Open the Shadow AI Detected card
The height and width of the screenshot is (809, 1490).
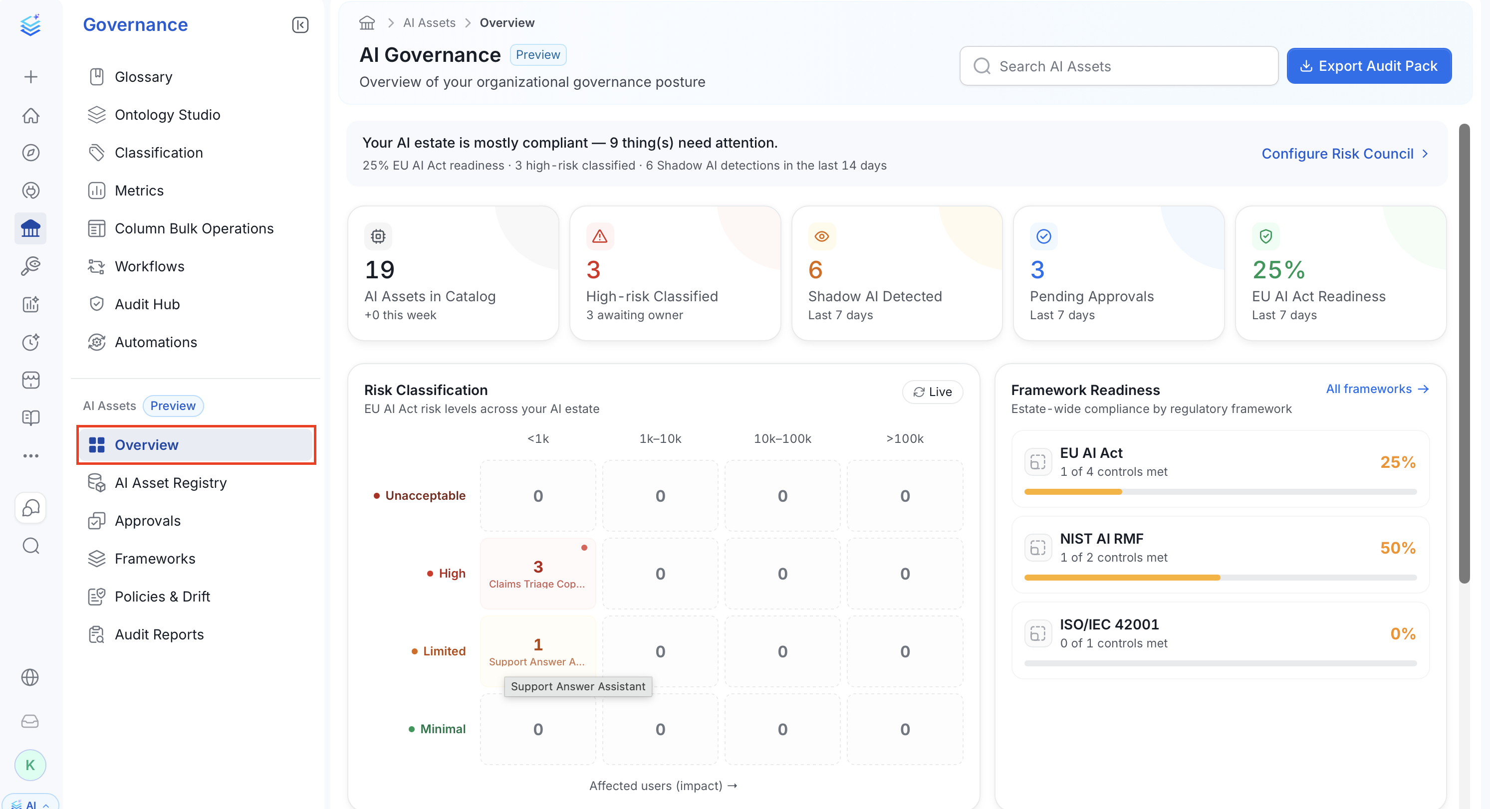coord(897,273)
